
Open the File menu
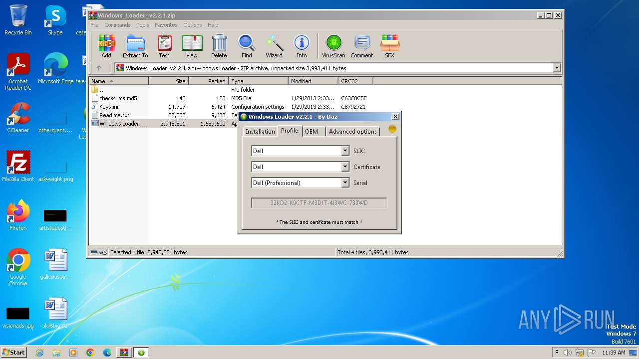pyautogui.click(x=94, y=25)
